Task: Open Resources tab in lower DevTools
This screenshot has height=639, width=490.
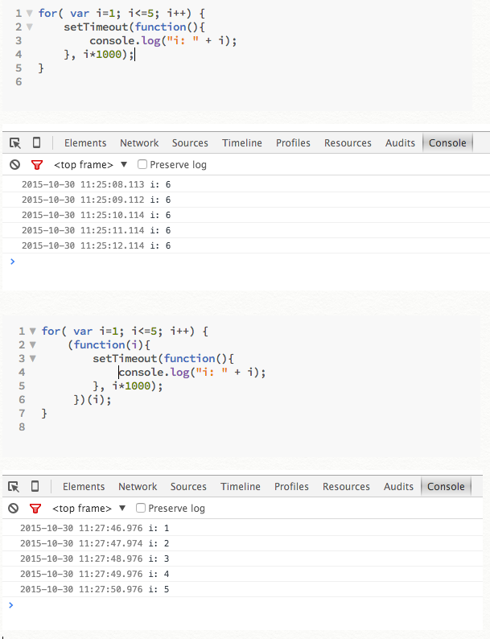Action: [x=346, y=487]
